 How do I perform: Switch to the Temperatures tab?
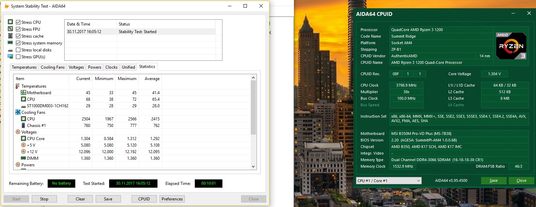(24, 67)
